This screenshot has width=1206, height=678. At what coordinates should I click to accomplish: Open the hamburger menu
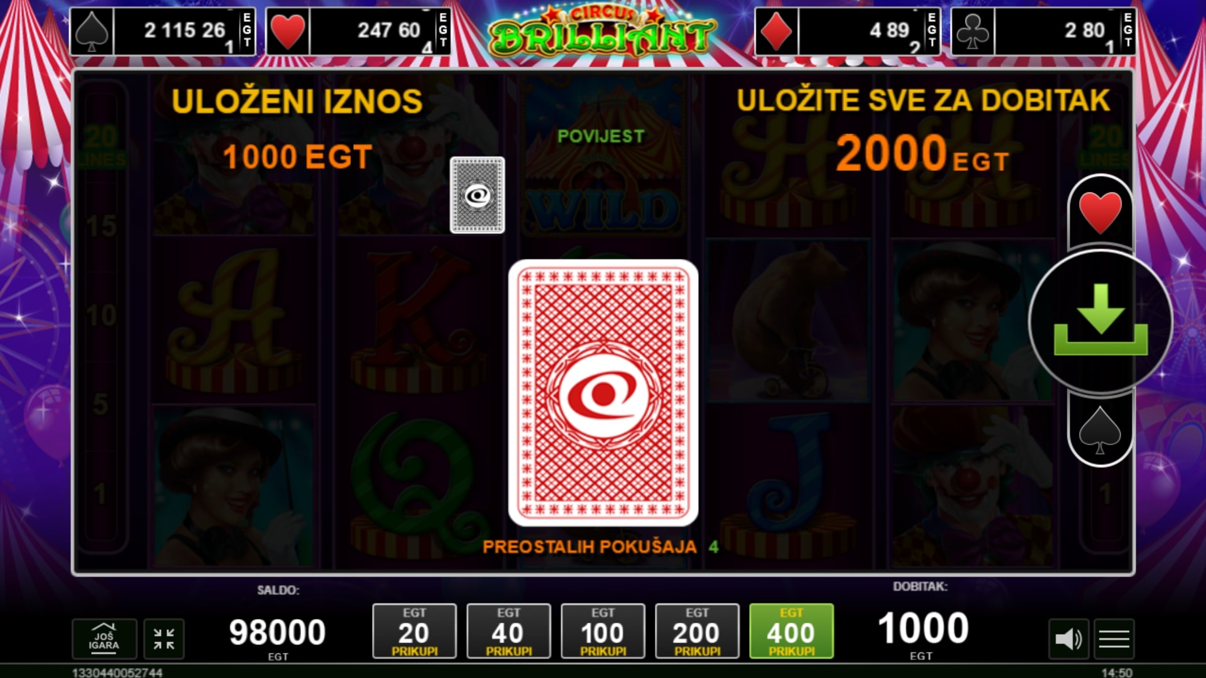[1114, 639]
